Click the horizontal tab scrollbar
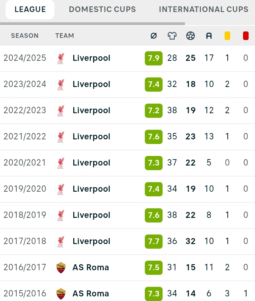This screenshot has width=255, height=301. pyautogui.click(x=92, y=24)
